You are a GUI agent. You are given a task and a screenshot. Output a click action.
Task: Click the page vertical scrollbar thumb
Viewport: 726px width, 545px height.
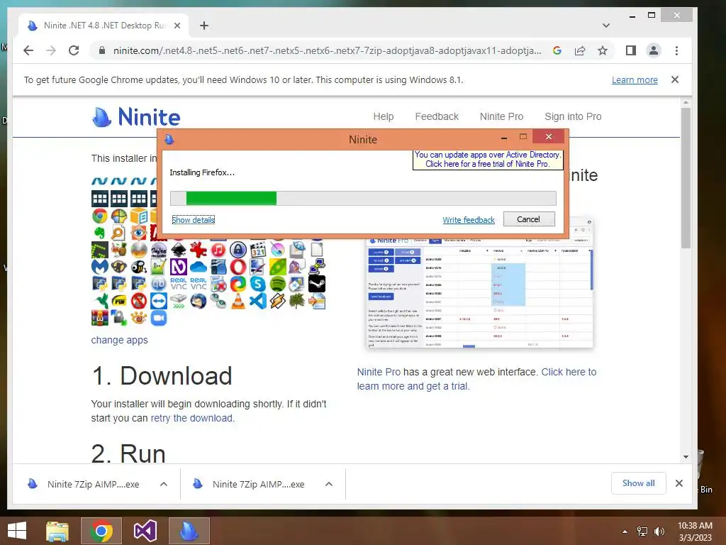click(x=686, y=178)
